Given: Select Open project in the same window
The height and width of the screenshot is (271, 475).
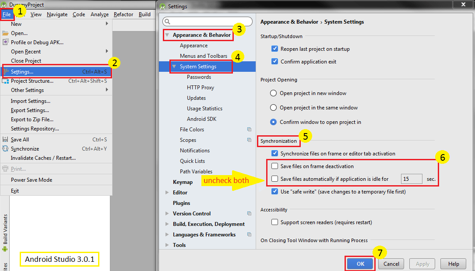Looking at the screenshot, I should [273, 108].
